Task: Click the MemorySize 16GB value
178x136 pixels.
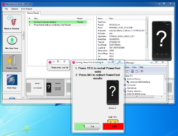Action: click(x=112, y=51)
